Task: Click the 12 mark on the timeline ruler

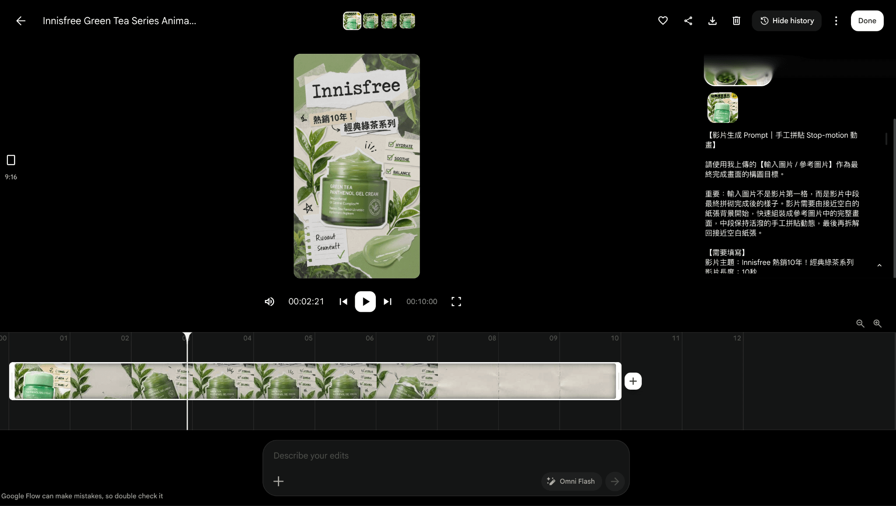Action: [x=737, y=338]
